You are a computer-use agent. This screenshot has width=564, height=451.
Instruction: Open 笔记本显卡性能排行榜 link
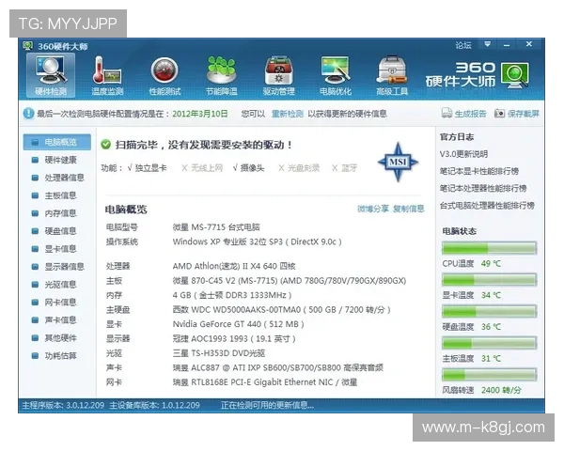[478, 171]
